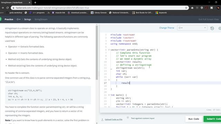221x124 pixels.
Task: Open the keywords bookmark
Action: click(x=161, y=13)
